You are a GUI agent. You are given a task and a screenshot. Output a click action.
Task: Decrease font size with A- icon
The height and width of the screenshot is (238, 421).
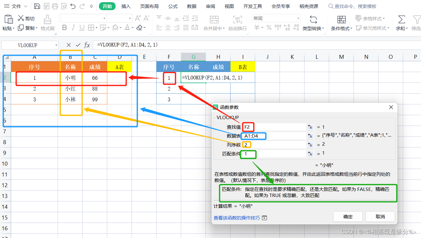[147, 18]
